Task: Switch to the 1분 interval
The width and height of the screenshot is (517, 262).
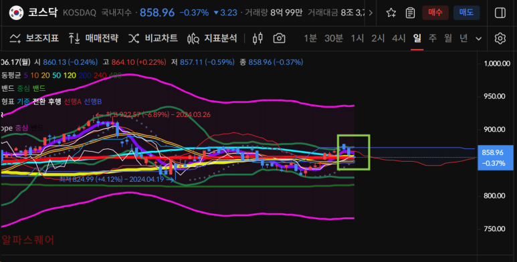Action: click(310, 38)
